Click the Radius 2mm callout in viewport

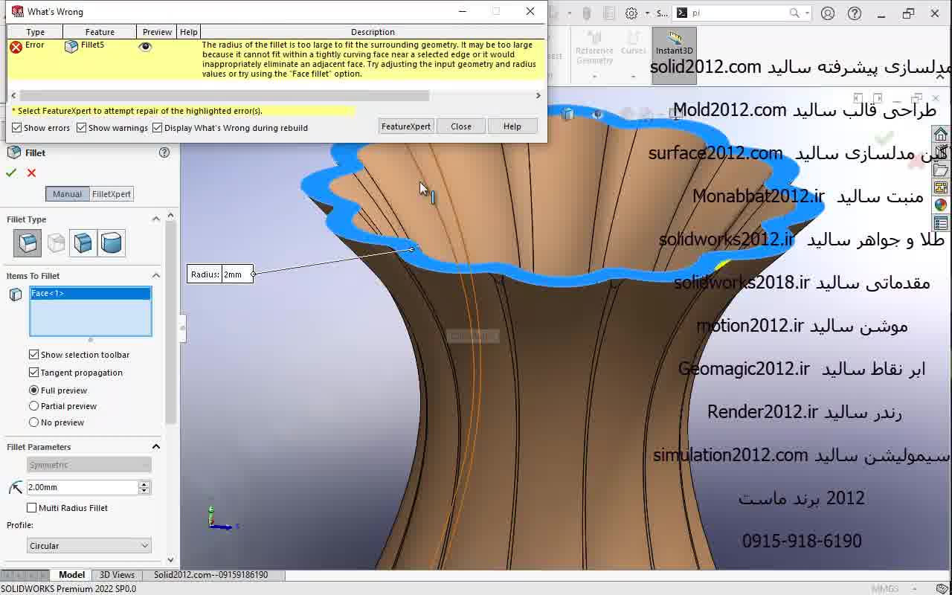click(x=220, y=274)
